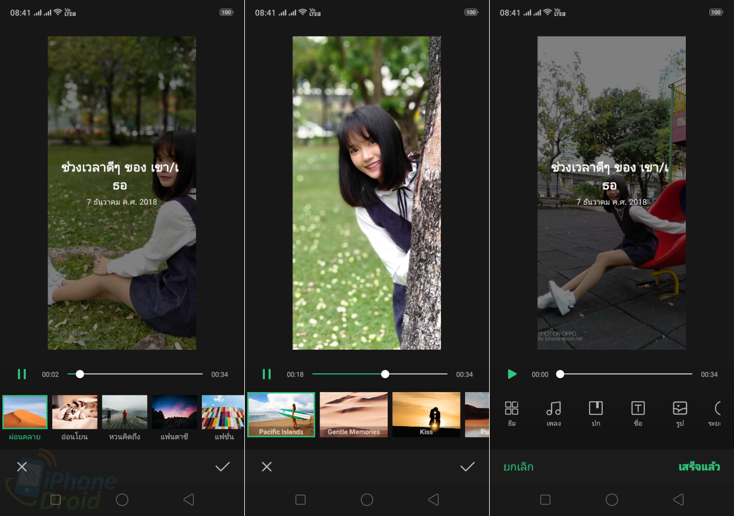The width and height of the screenshot is (734, 516).
Task: Choose the Kiss music track
Action: point(426,415)
